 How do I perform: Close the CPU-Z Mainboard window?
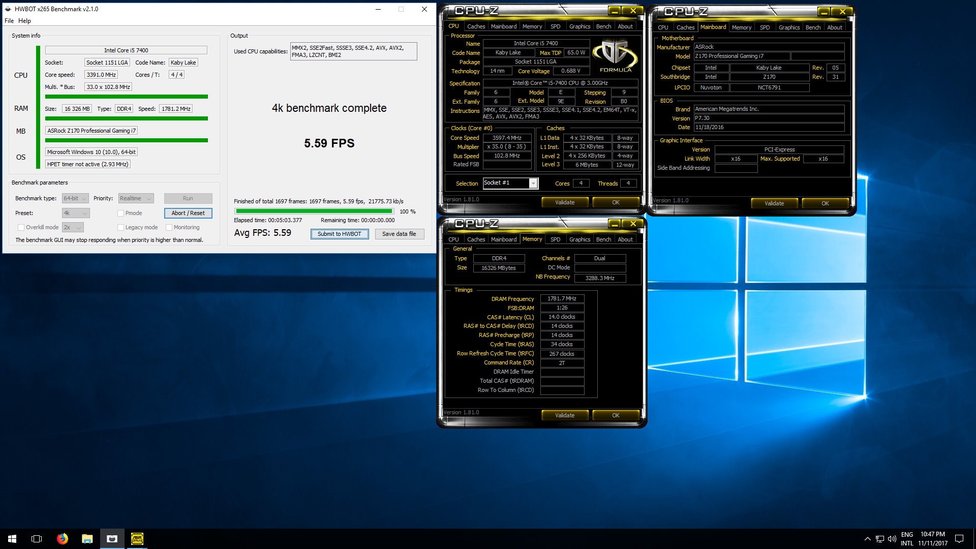pyautogui.click(x=842, y=12)
